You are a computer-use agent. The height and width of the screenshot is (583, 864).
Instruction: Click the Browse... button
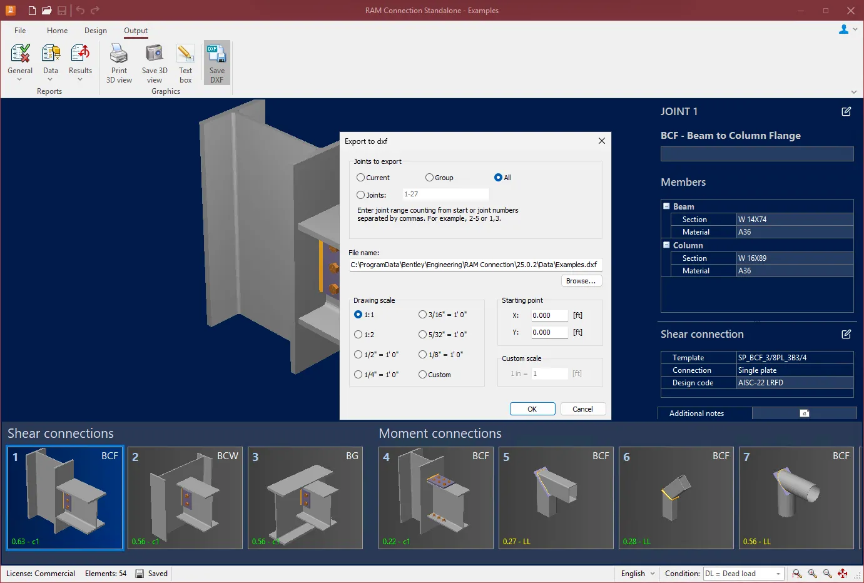click(581, 281)
